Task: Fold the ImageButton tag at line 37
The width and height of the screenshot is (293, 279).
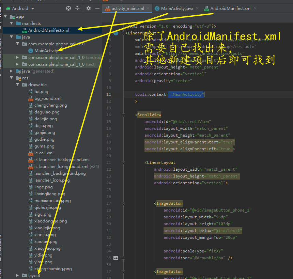Action: coord(124,272)
